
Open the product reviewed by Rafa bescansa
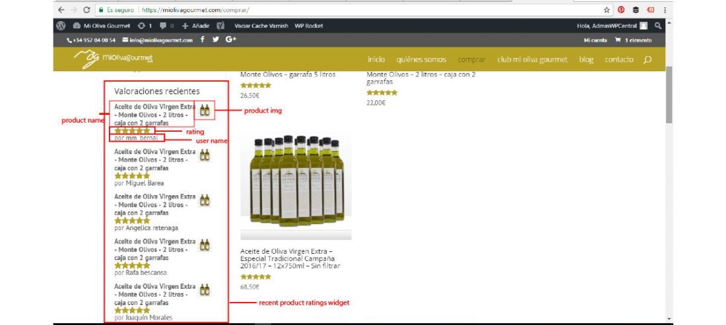click(x=154, y=249)
